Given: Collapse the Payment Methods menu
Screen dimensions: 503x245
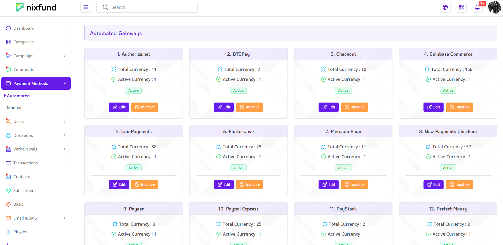Looking at the screenshot, I should pos(65,84).
